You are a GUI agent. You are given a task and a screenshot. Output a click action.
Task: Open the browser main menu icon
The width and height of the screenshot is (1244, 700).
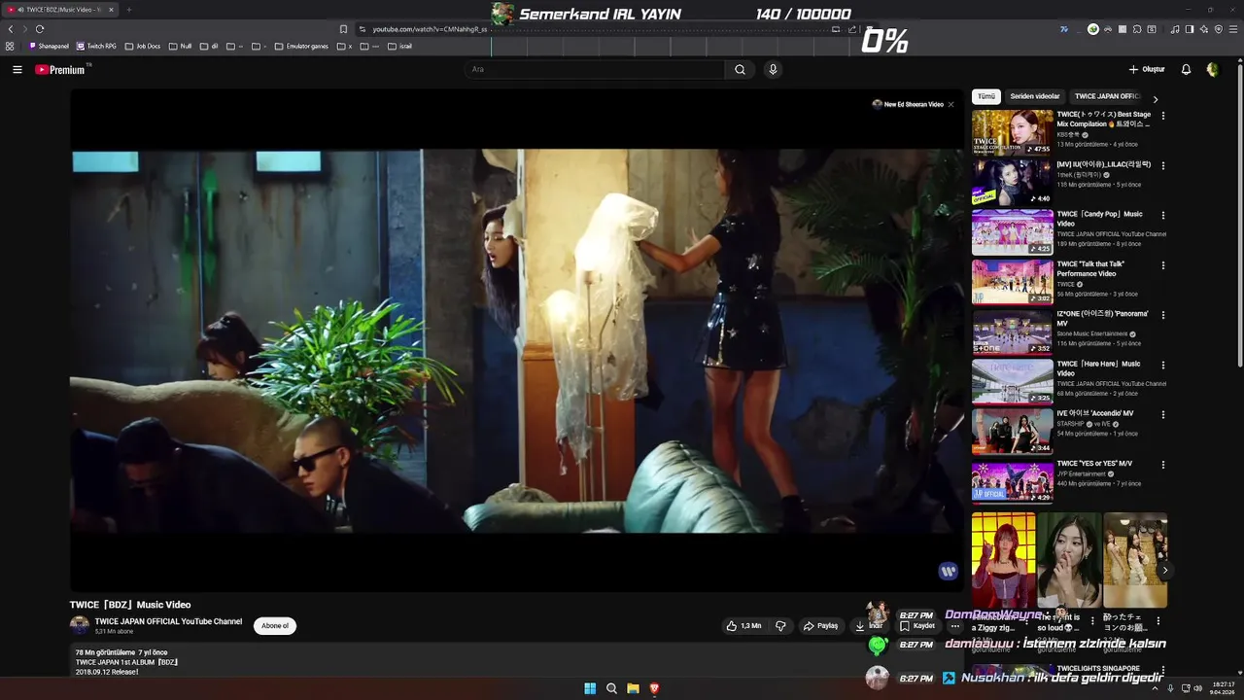coord(1233,29)
